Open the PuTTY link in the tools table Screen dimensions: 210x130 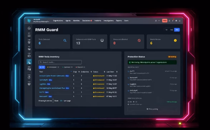tap(42, 92)
